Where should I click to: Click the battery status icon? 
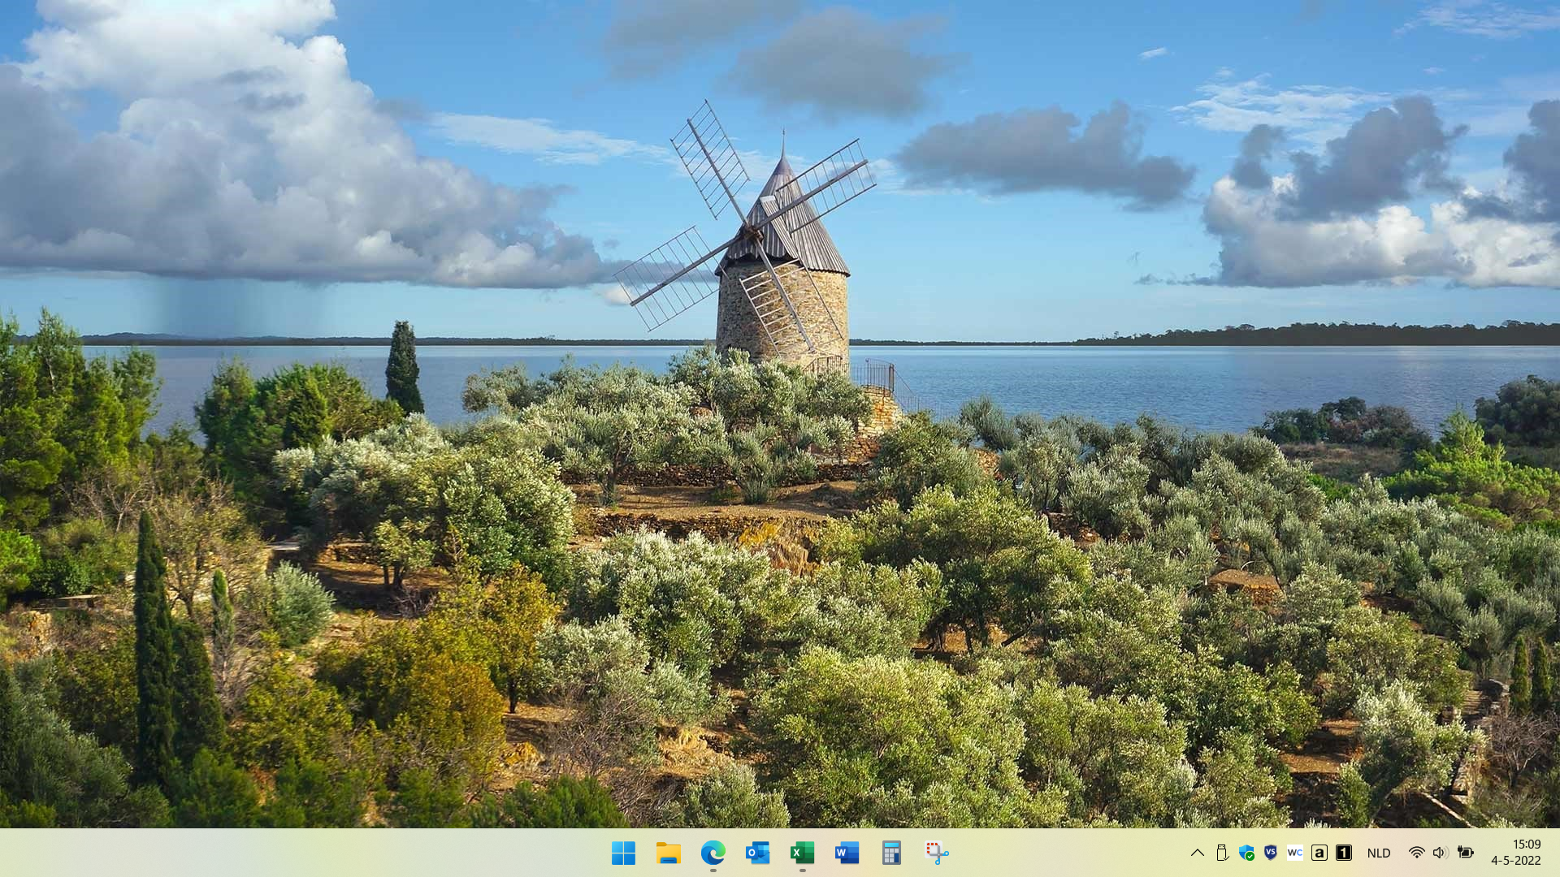(x=1465, y=853)
